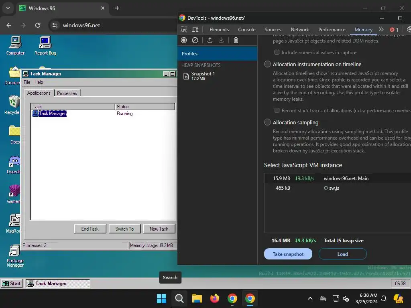The height and width of the screenshot is (308, 411).
Task: Open Help menu in Task Manager
Action: [x=39, y=82]
